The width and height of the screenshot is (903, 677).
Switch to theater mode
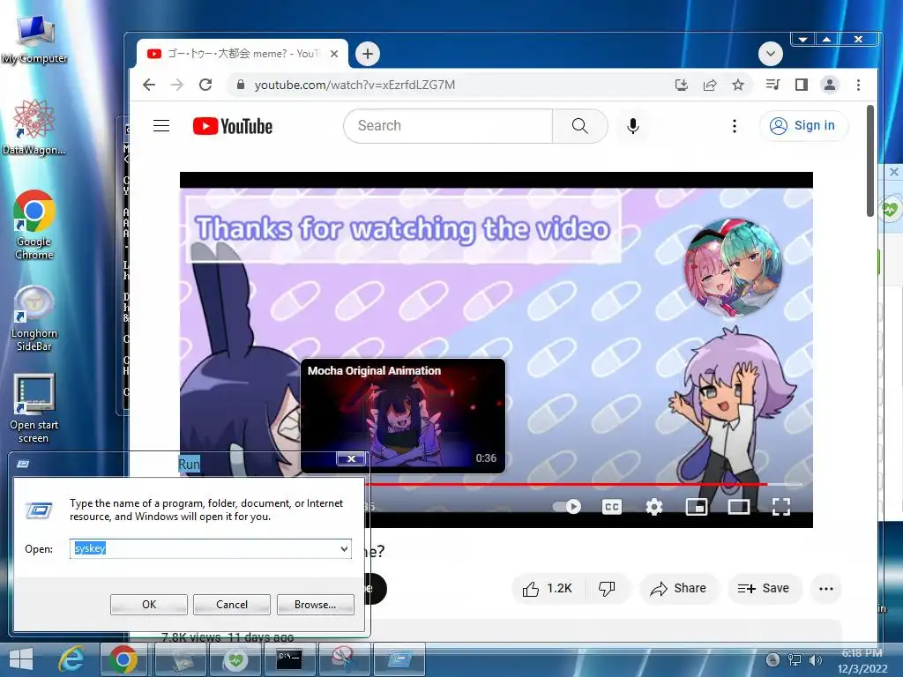pos(739,507)
